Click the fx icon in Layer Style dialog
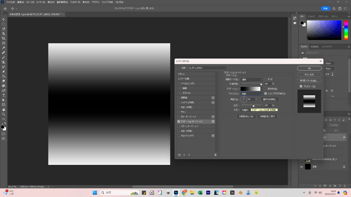The image size is (351, 197). point(180,155)
